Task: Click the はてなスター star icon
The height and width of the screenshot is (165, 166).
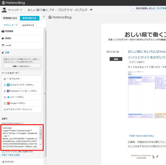Action: pyautogui.click(x=8, y=78)
